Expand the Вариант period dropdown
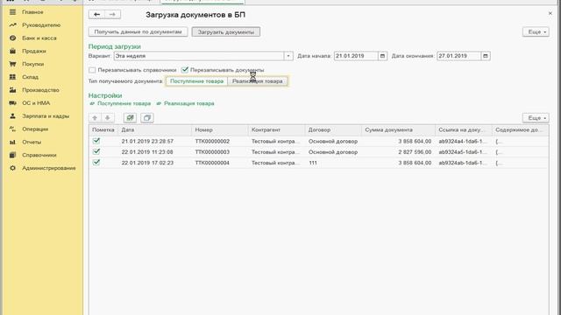561x315 pixels. click(x=288, y=56)
